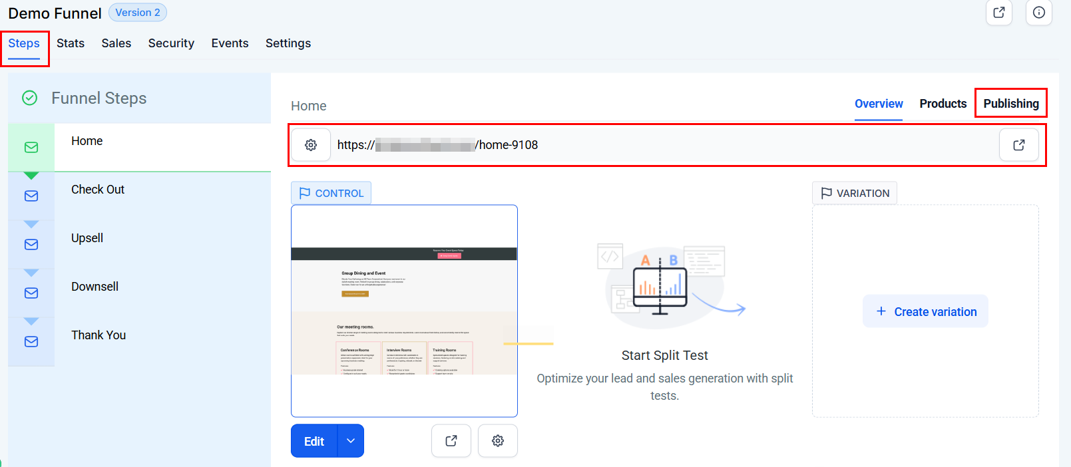
Task: Preview control page via icon below thumbnail
Action: [x=451, y=440]
